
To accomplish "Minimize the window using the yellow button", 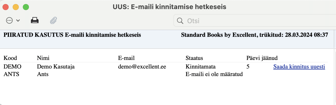I will (16, 7).
